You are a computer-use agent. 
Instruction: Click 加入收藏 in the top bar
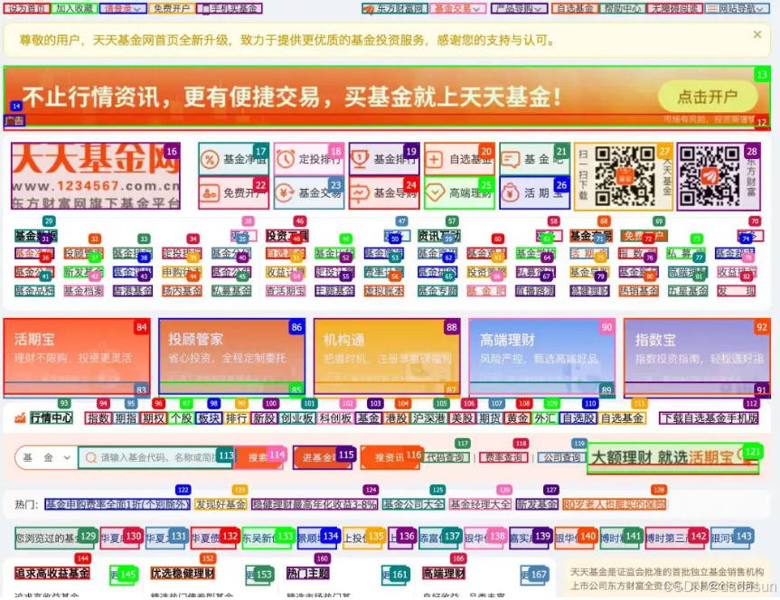(x=74, y=8)
